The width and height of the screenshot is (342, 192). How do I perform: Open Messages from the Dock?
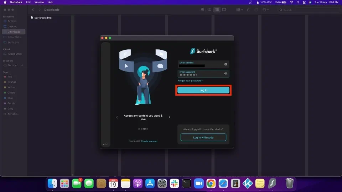89,183
